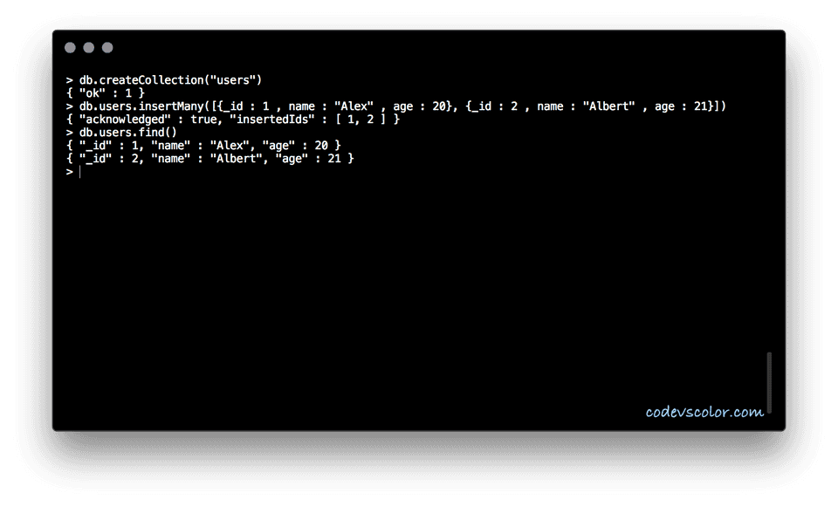838x506 pixels.
Task: Place cursor at the empty prompt
Action: tap(80, 172)
